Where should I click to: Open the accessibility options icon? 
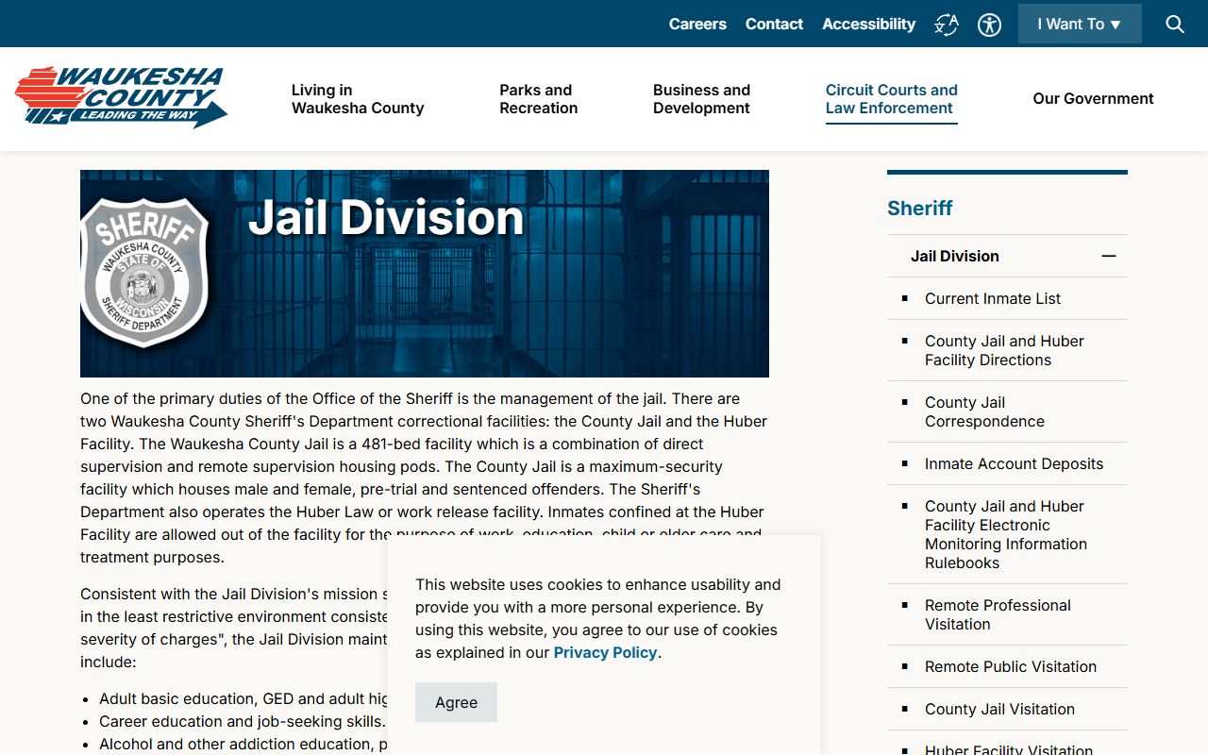[989, 25]
